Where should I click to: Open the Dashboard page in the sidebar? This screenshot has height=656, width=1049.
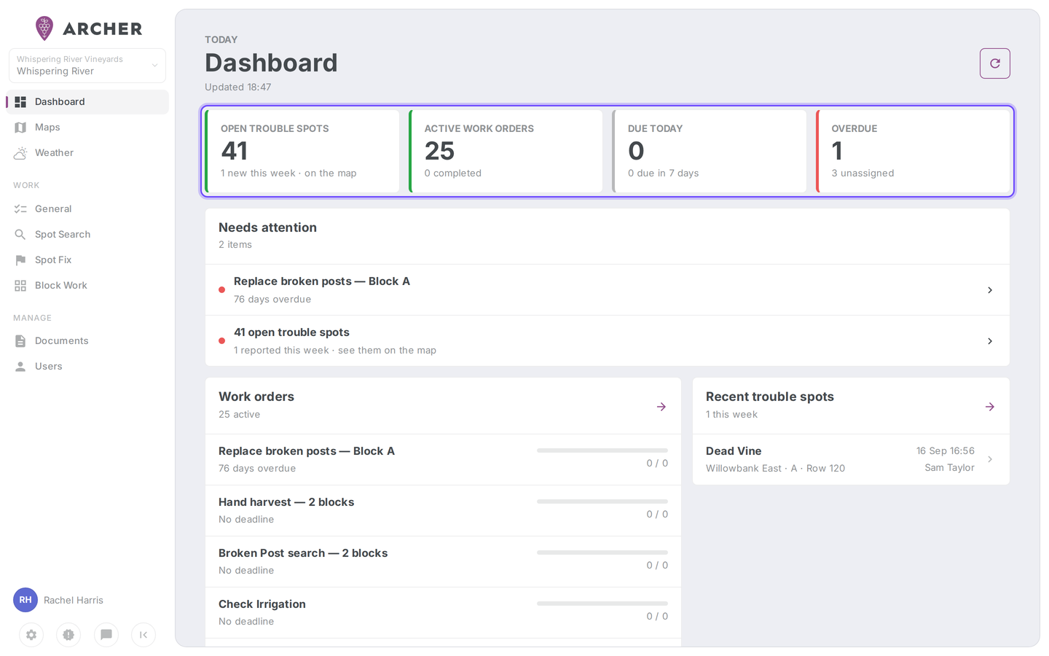point(87,102)
